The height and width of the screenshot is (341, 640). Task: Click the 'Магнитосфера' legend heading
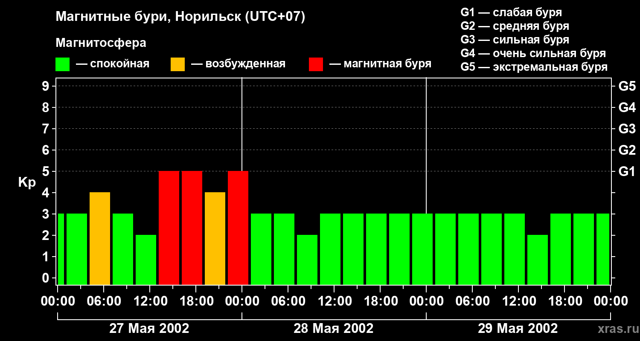pos(101,43)
